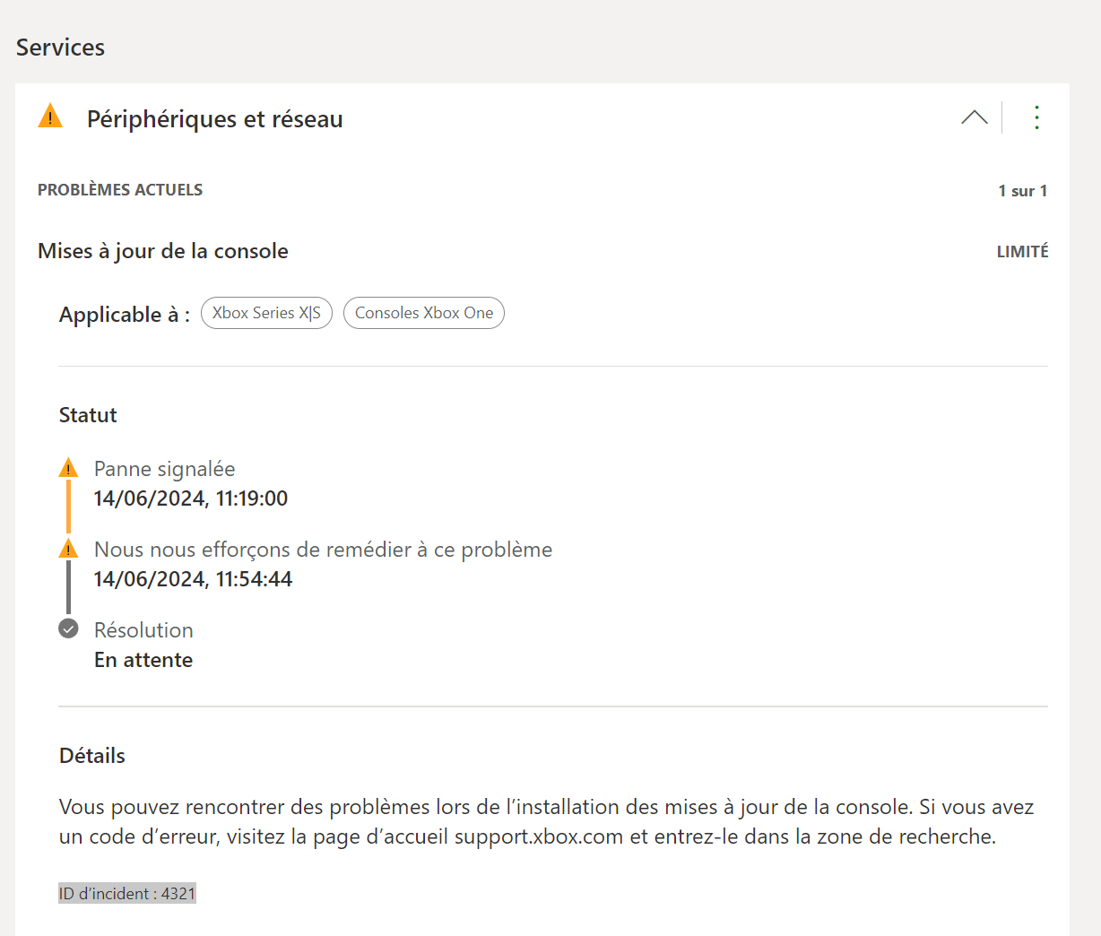Click the orange timeline bar under Panne signalée
1101x936 pixels.
point(68,507)
